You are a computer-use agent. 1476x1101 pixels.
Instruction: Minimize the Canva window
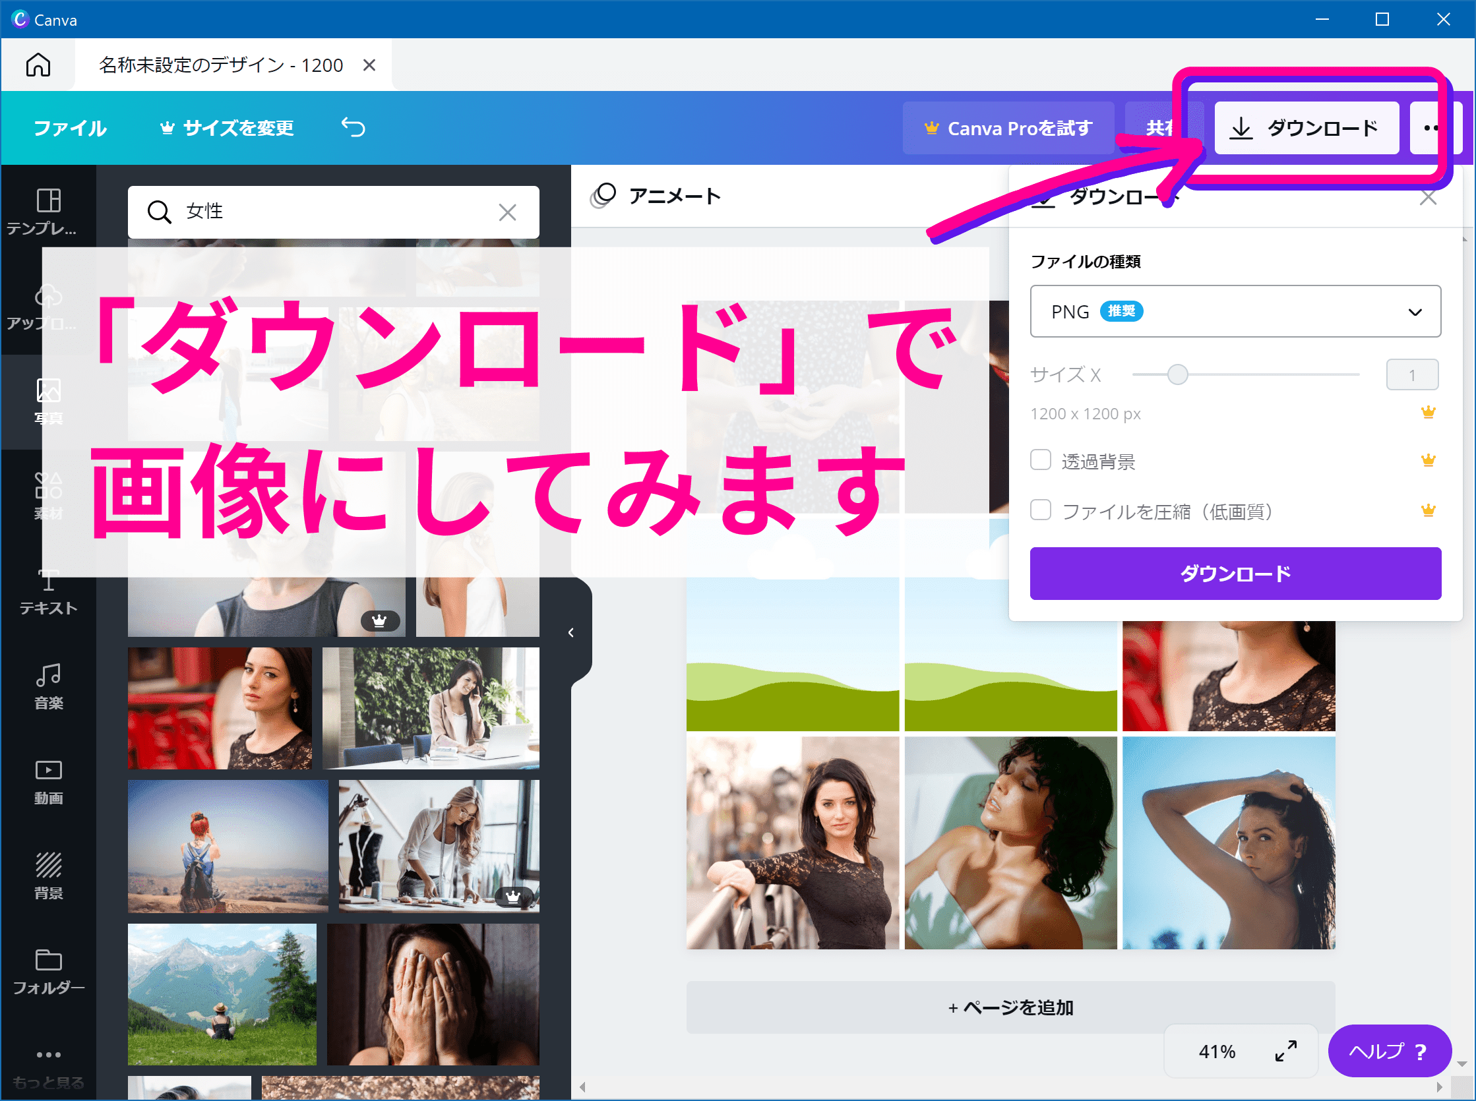(1322, 19)
